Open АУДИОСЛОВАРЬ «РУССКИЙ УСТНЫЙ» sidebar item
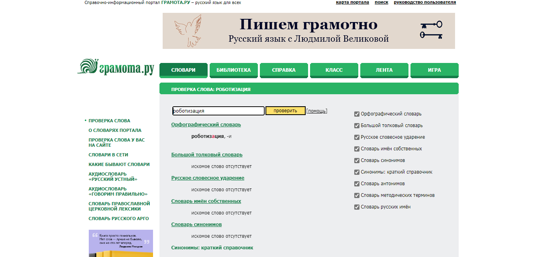Viewport: 537px width, 257px height. pos(113,177)
